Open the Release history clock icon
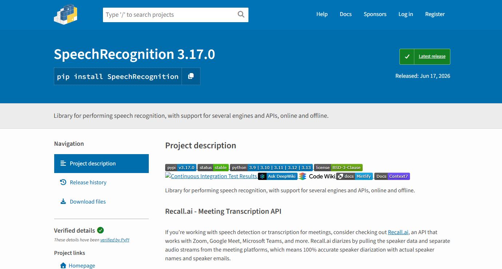 (x=63, y=182)
